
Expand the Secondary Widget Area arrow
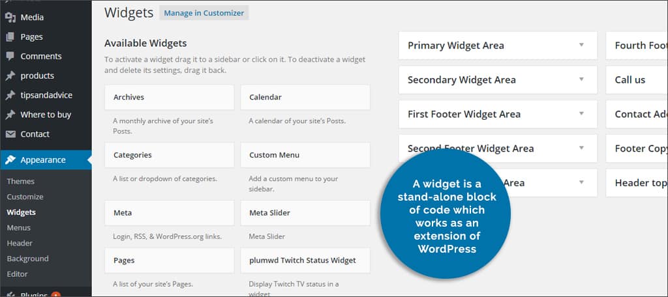click(x=581, y=79)
